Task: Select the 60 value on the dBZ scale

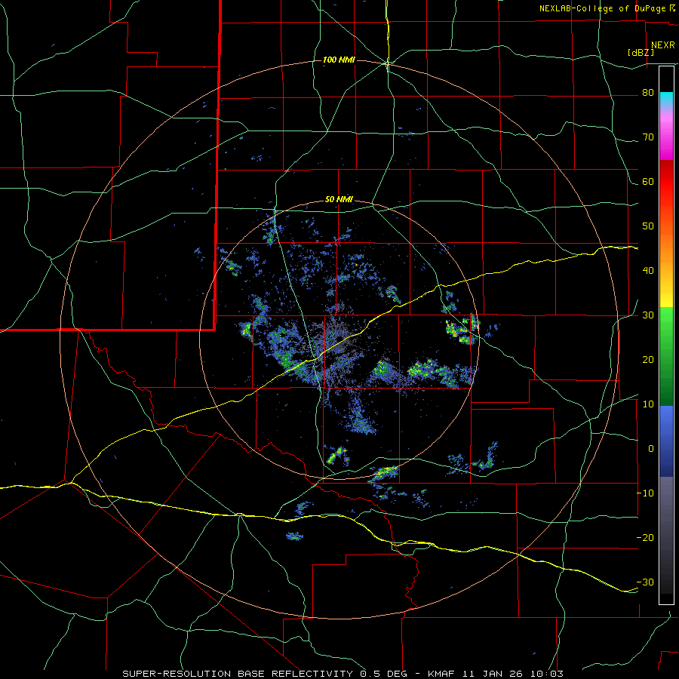Action: [648, 182]
